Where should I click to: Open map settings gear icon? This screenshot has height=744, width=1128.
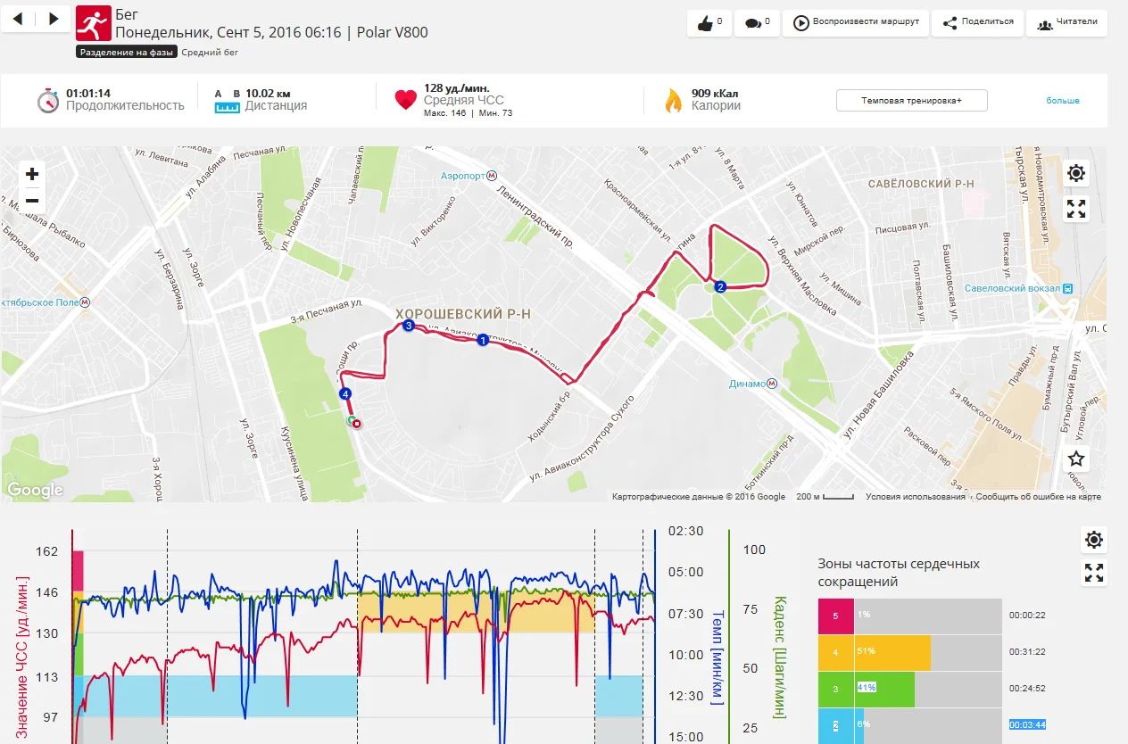[1076, 173]
